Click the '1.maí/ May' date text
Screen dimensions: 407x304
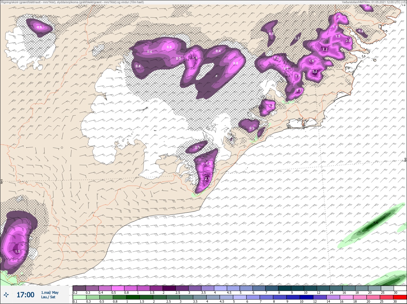click(50, 293)
